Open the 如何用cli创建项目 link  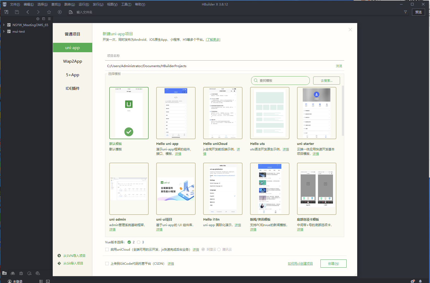(x=300, y=263)
